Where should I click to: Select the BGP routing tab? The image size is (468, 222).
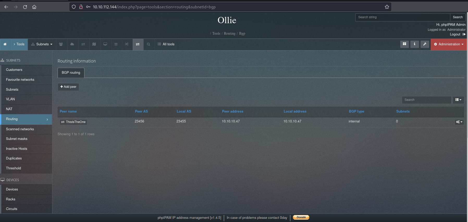pyautogui.click(x=71, y=73)
